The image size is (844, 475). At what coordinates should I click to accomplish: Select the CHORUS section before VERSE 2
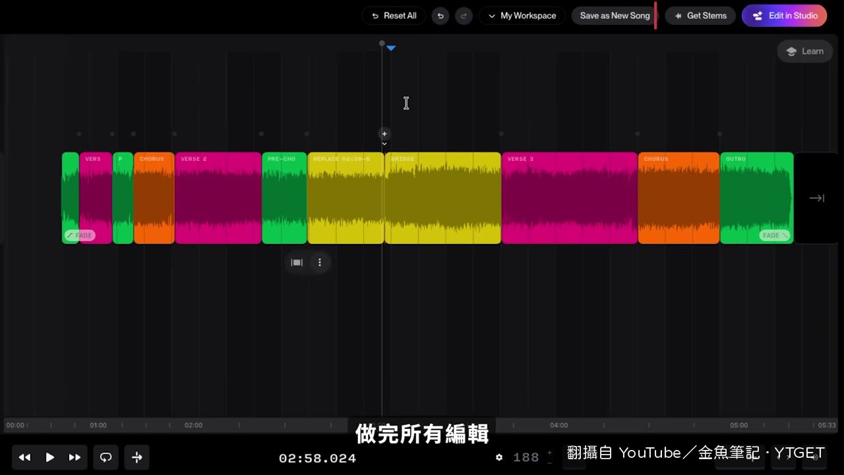154,198
